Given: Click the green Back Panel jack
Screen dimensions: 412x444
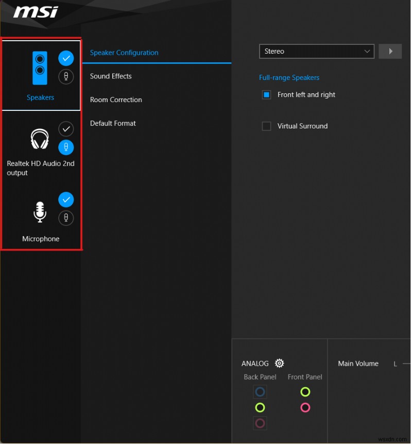Looking at the screenshot, I should 260,407.
